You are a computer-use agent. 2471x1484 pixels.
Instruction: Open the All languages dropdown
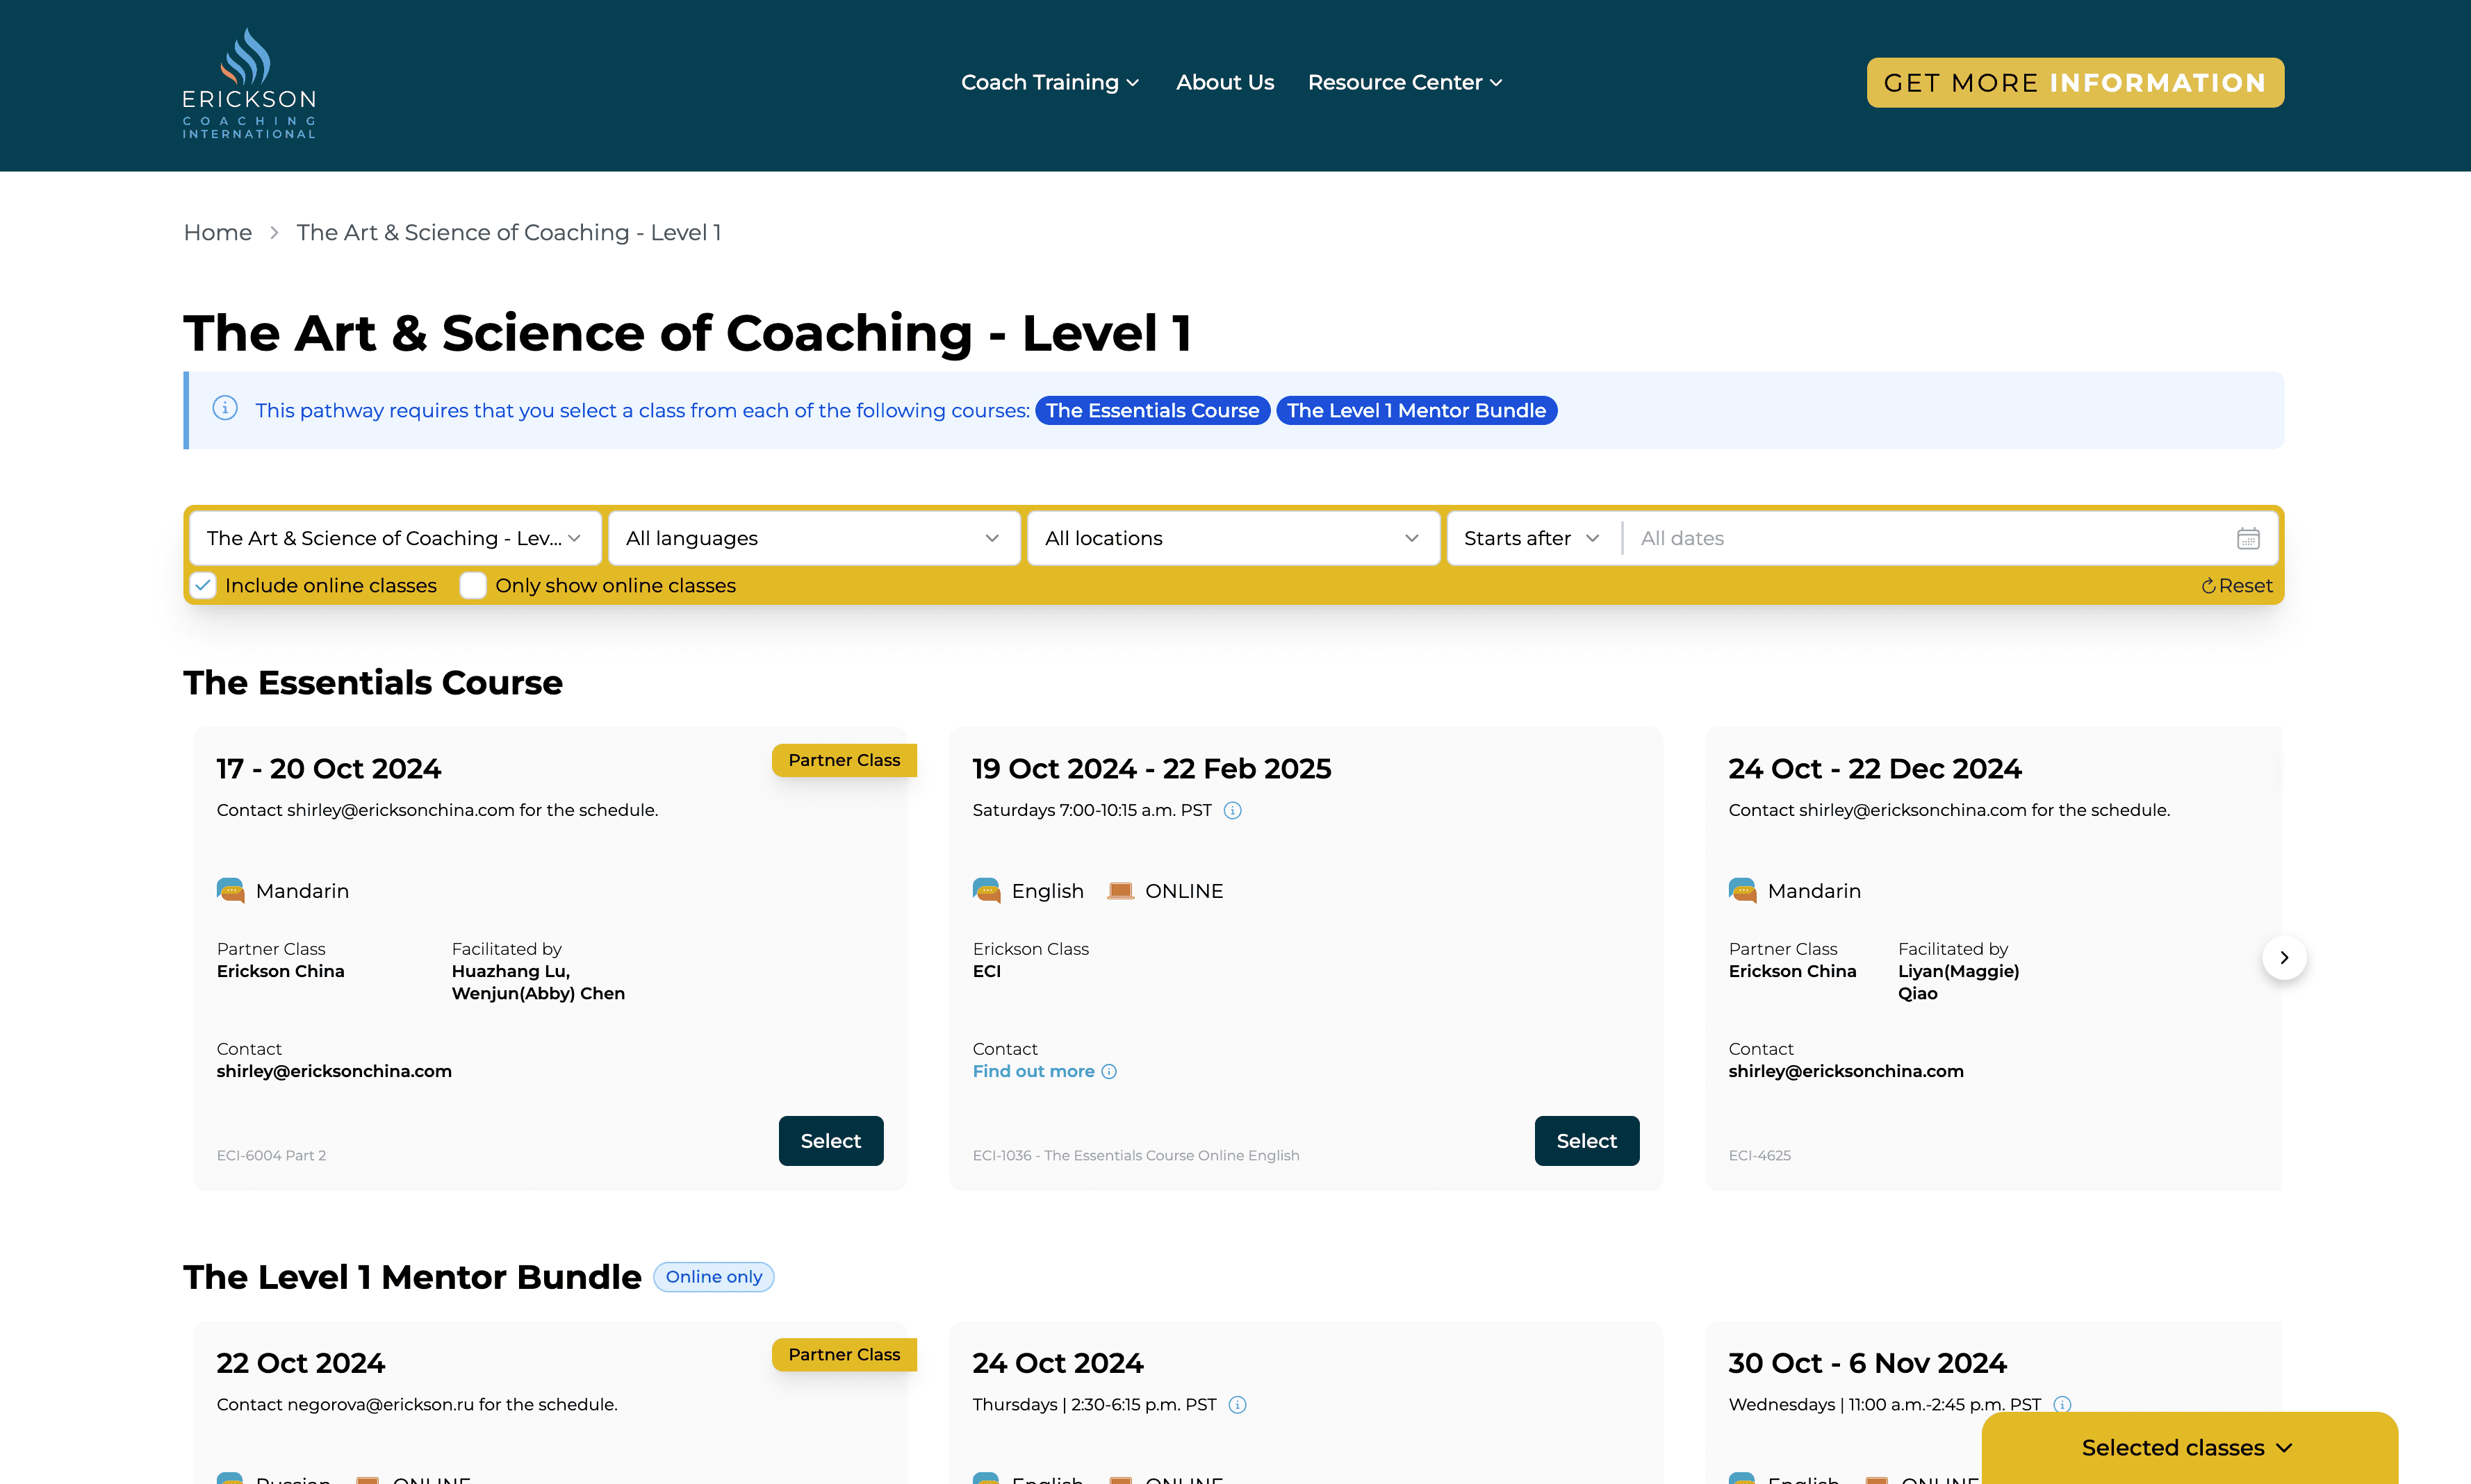(814, 538)
